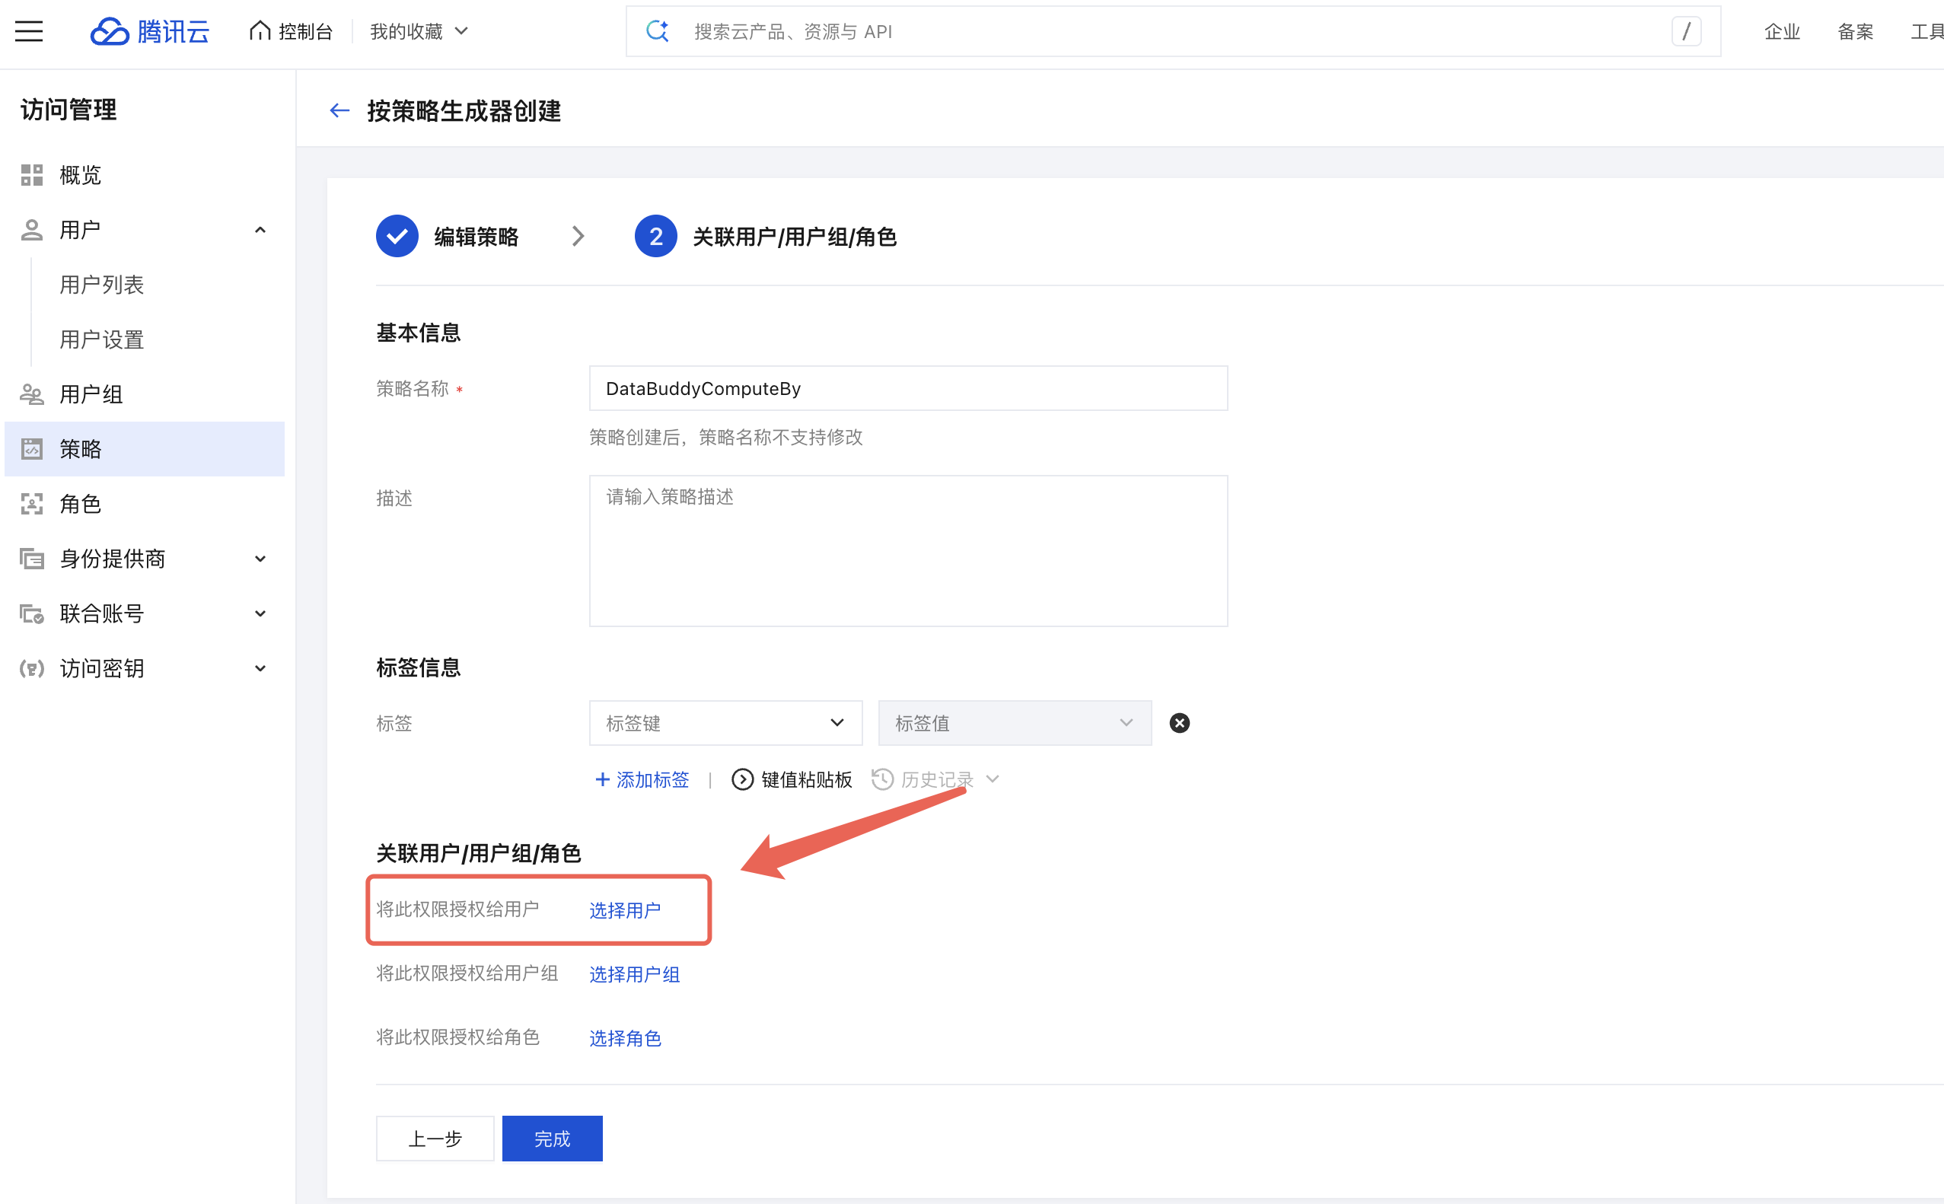Expand the 联合账号 section chevron
Viewport: 1944px width, 1204px height.
[260, 614]
